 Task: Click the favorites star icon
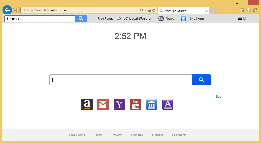coord(248,10)
